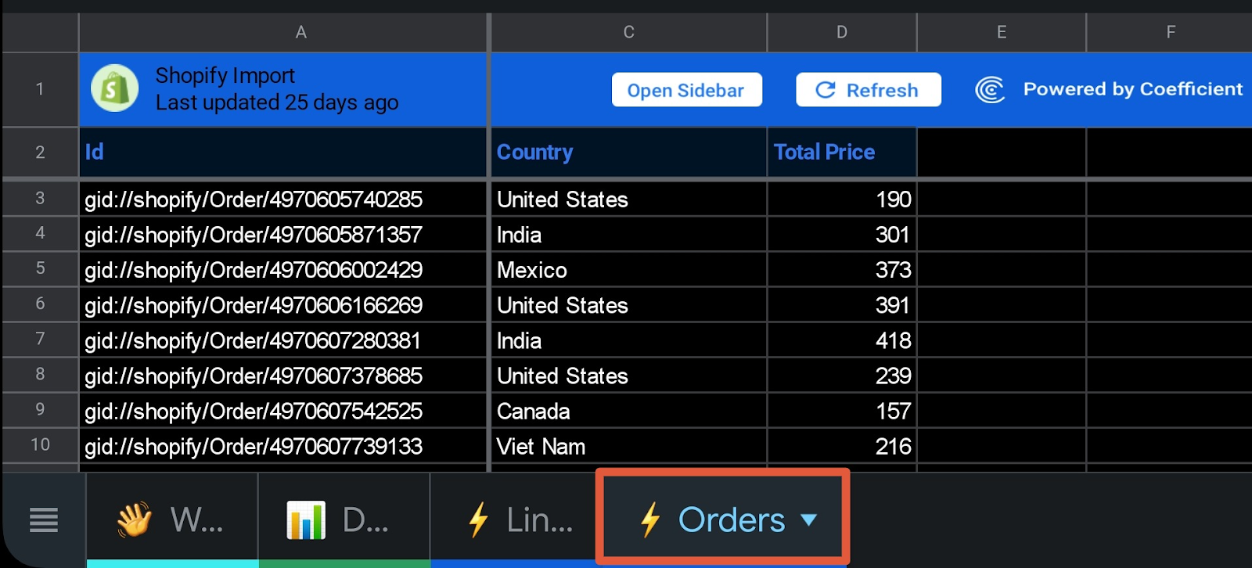Select cell with Order/4970607280381
Screen dimensions: 1252x568
pyautogui.click(x=282, y=340)
